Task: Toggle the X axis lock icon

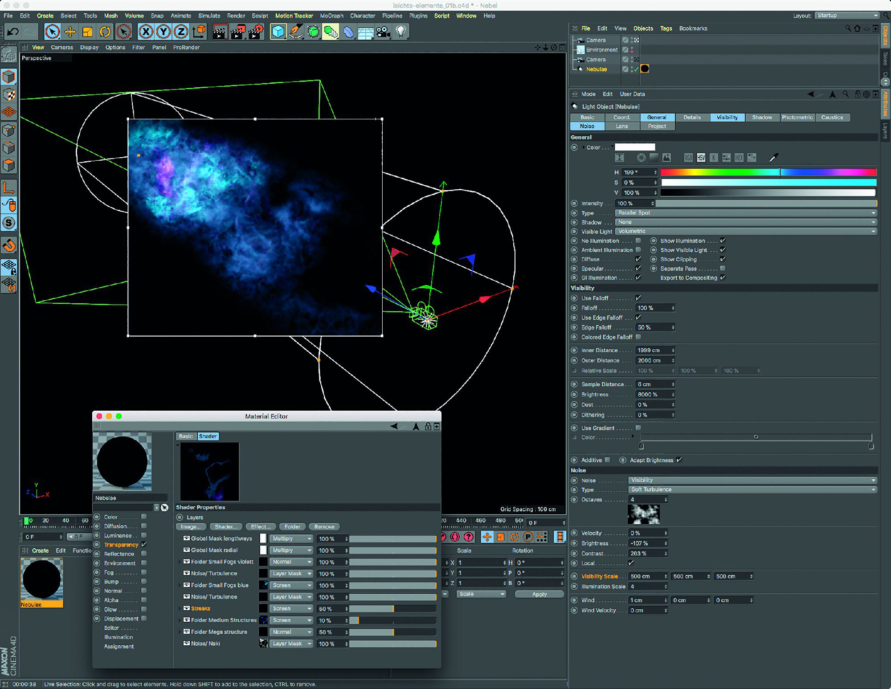Action: pyautogui.click(x=146, y=32)
